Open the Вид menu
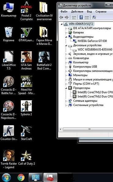This screenshot has width=113, height=182. (x=89, y=12)
